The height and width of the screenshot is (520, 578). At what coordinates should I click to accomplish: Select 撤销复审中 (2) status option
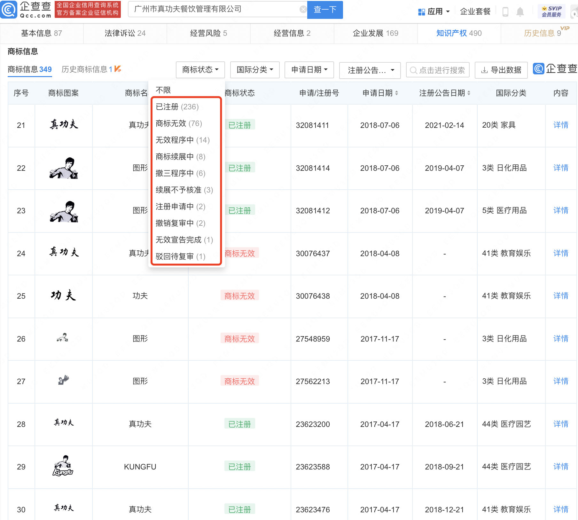tap(181, 223)
